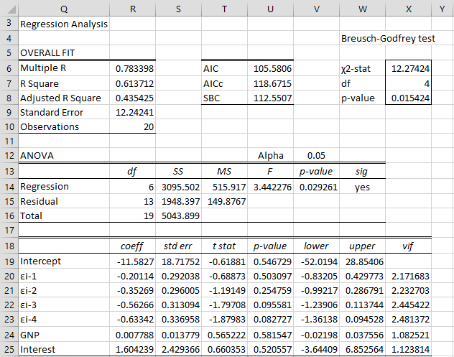
Task: Select Intercept std err 18.71752
Action: pyautogui.click(x=178, y=261)
